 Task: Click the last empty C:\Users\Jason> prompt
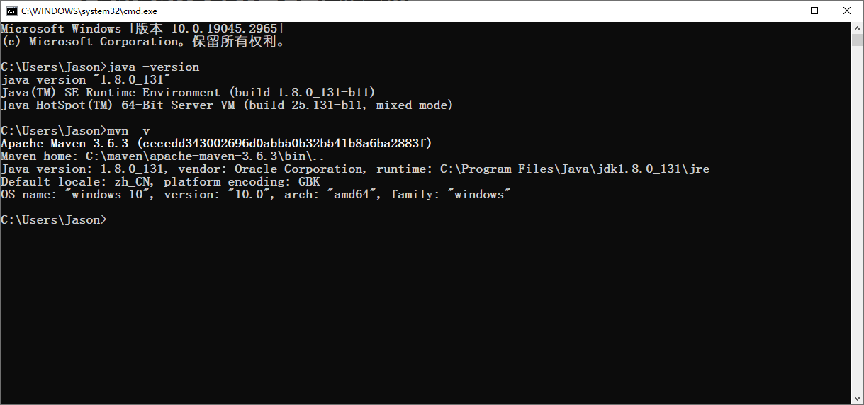tap(54, 220)
